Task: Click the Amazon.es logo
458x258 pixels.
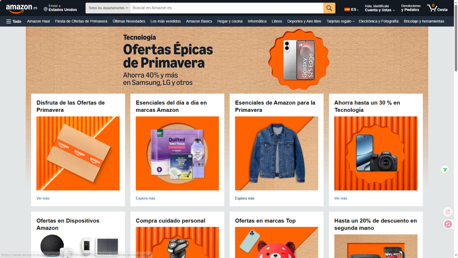Action: [22, 8]
